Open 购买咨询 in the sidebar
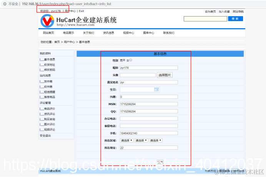Screen dimensions: 266x177 pyautogui.click(x=50, y=119)
